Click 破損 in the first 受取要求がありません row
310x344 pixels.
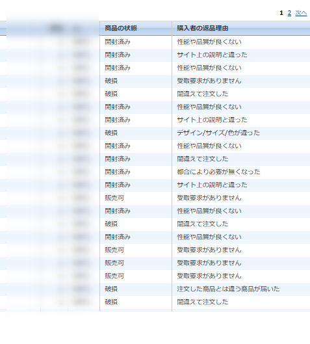(111, 81)
